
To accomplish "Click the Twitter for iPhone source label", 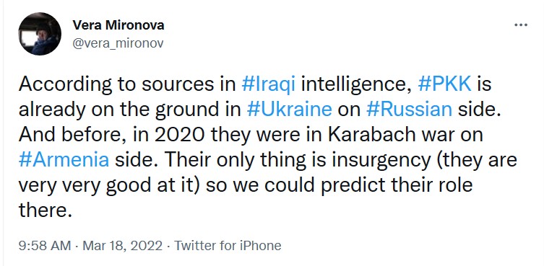I will pos(228,246).
